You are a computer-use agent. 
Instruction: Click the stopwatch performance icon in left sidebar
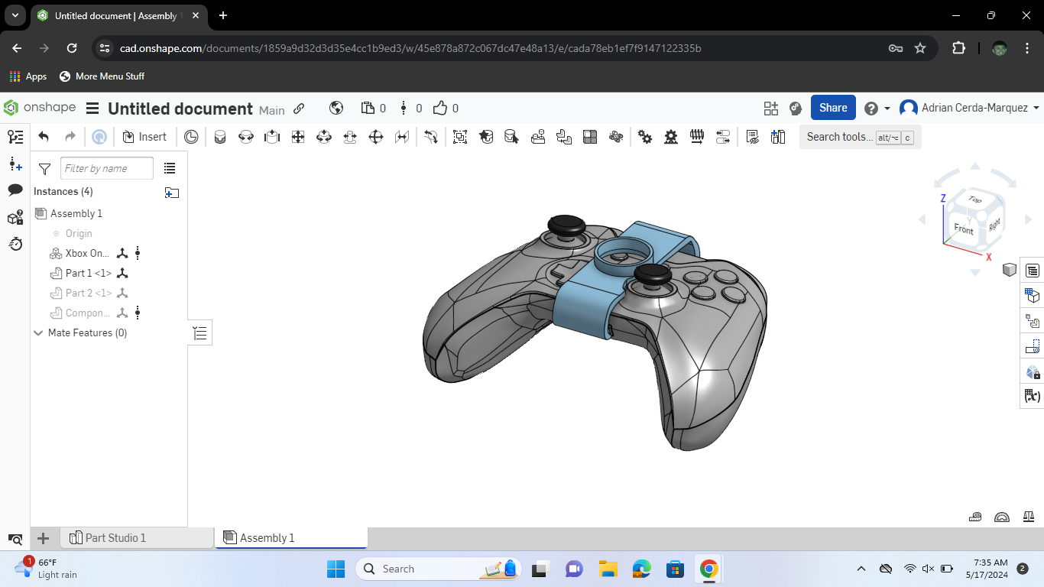(15, 244)
